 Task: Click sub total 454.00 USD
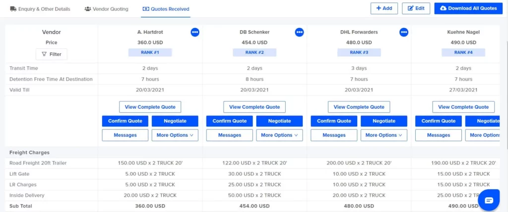click(x=254, y=206)
